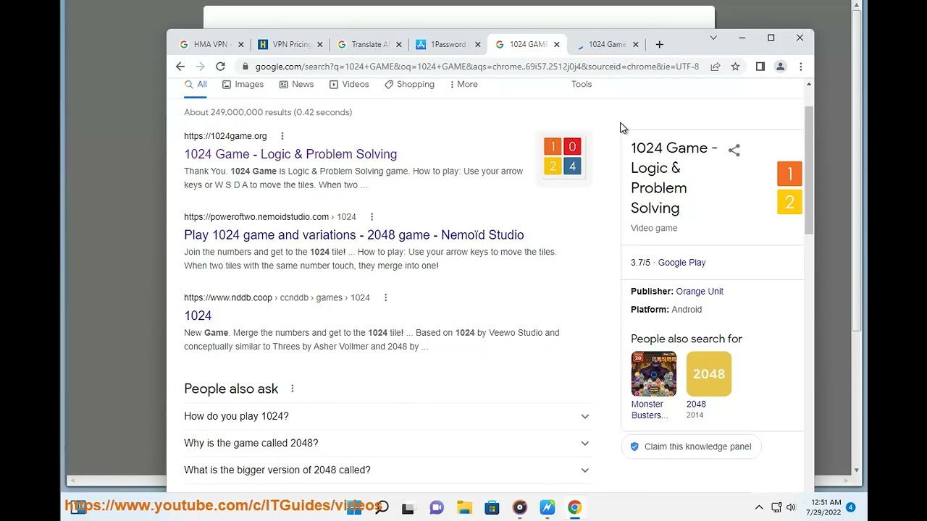Open the Chrome profile avatar menu
The width and height of the screenshot is (927, 521).
tap(781, 67)
